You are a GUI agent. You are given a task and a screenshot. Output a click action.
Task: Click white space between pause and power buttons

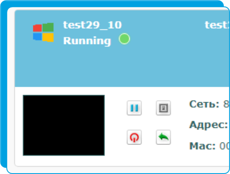[x=134, y=123]
